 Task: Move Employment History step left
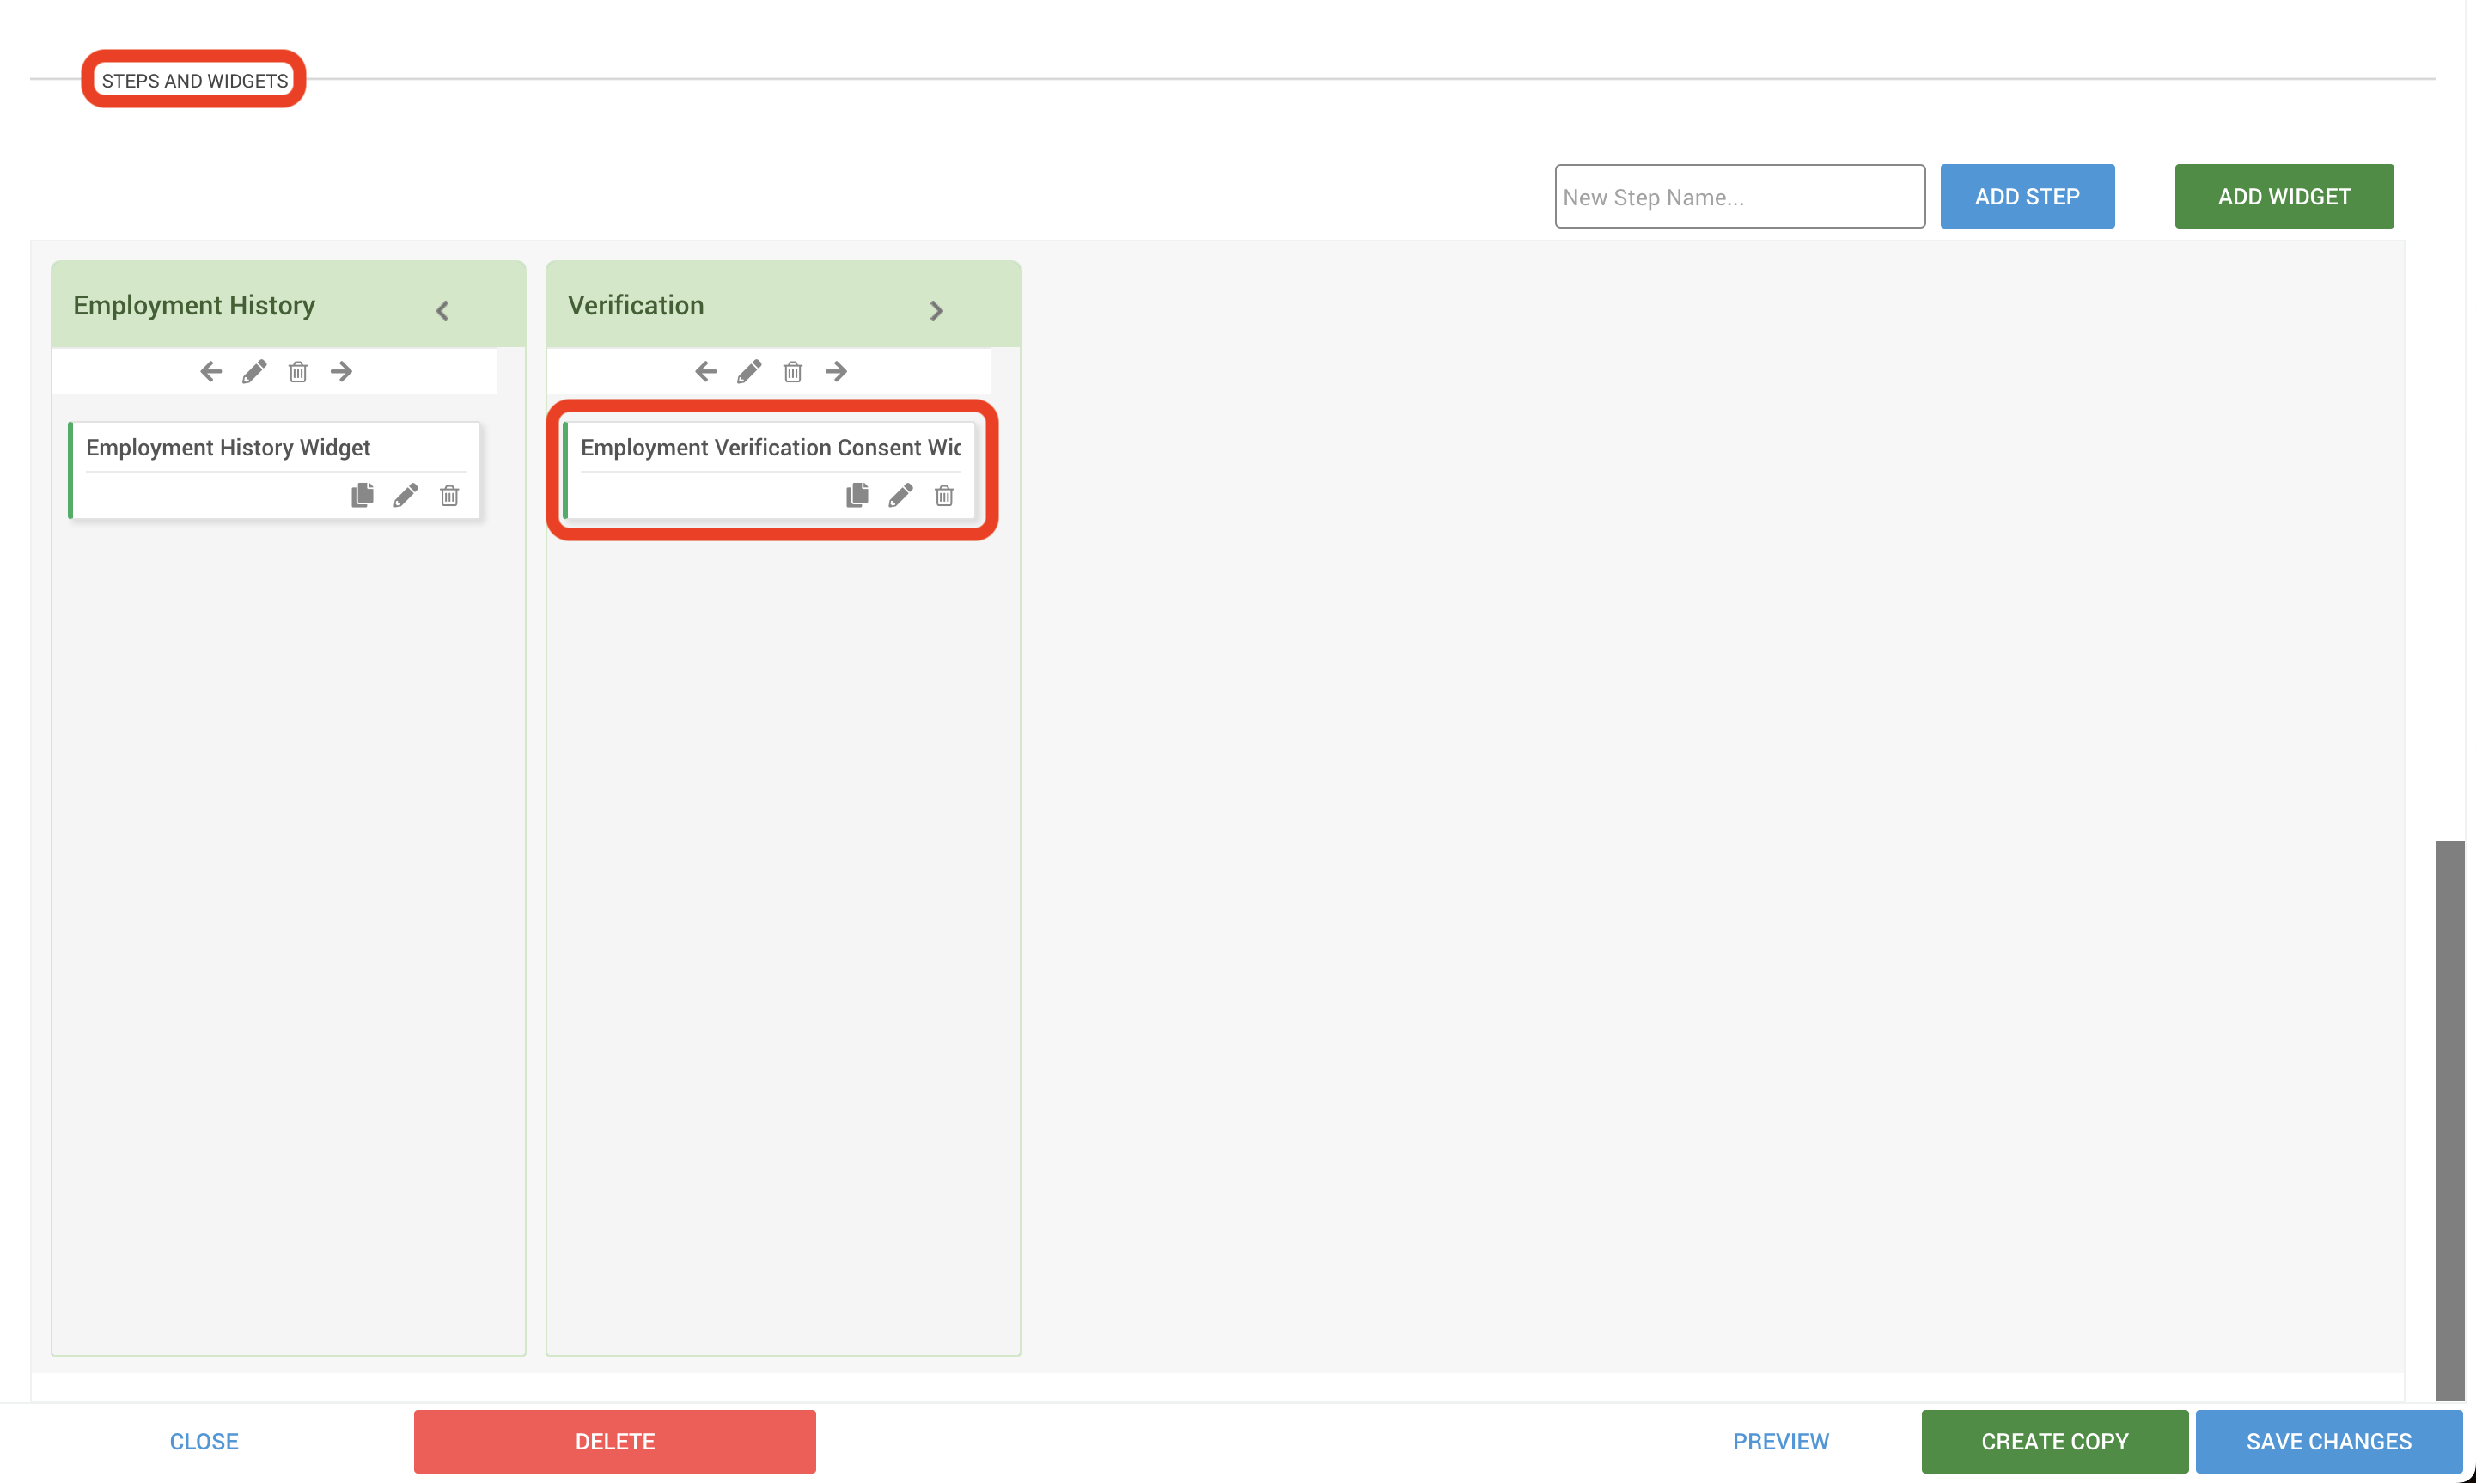(x=210, y=372)
